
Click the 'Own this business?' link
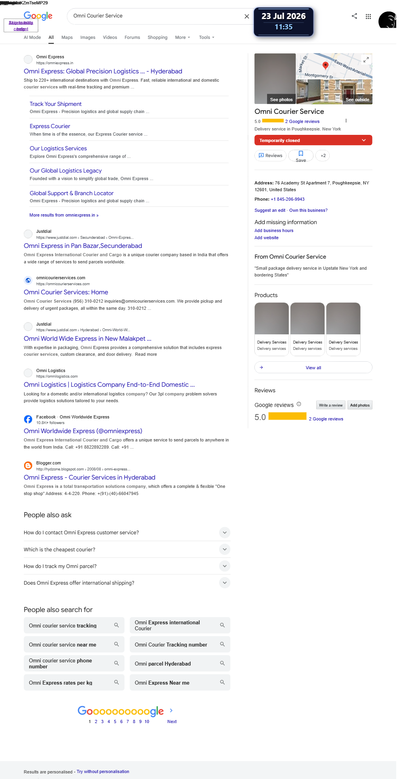click(308, 210)
